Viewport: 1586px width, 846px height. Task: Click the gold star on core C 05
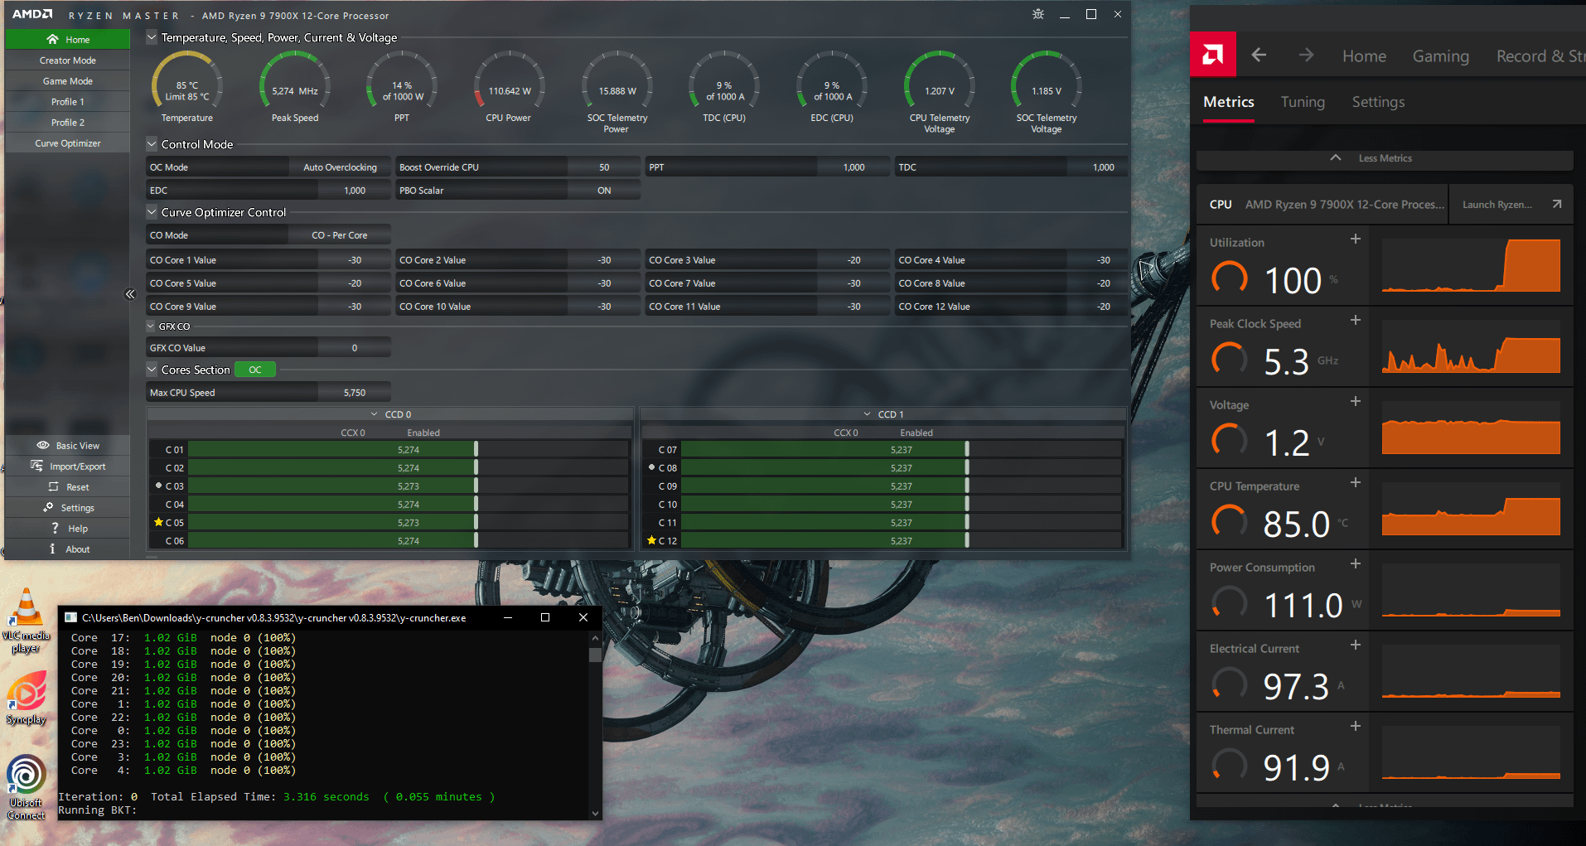coord(158,522)
